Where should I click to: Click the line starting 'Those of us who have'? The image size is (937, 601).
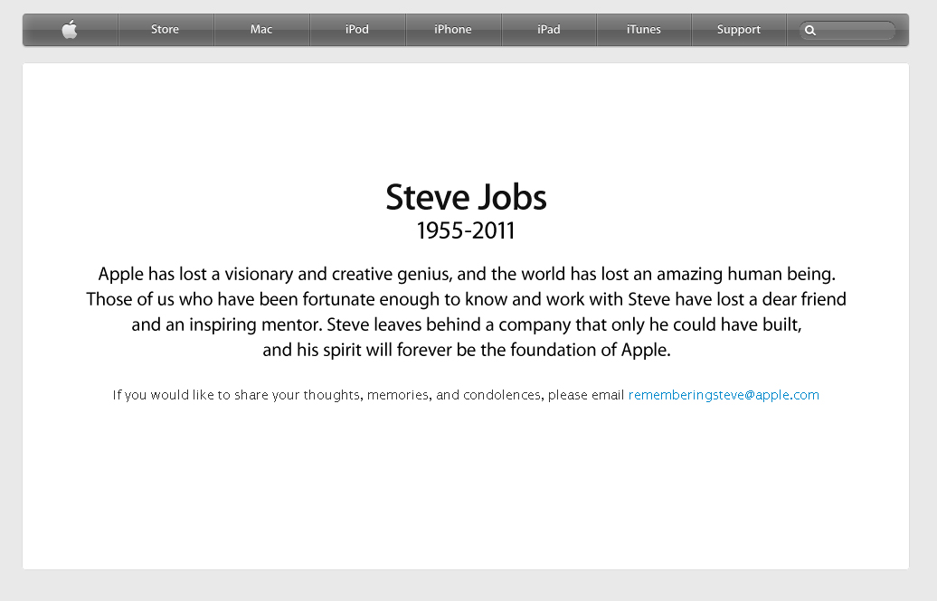[x=466, y=299]
